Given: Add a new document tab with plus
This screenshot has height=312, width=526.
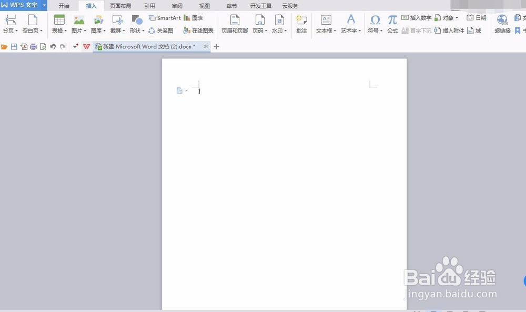Looking at the screenshot, I should point(216,47).
